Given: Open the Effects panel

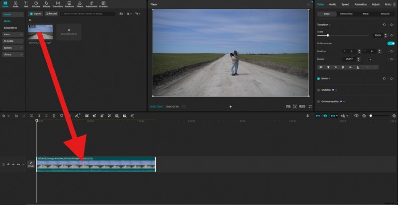Looking at the screenshot, I should pyautogui.click(x=46, y=4).
